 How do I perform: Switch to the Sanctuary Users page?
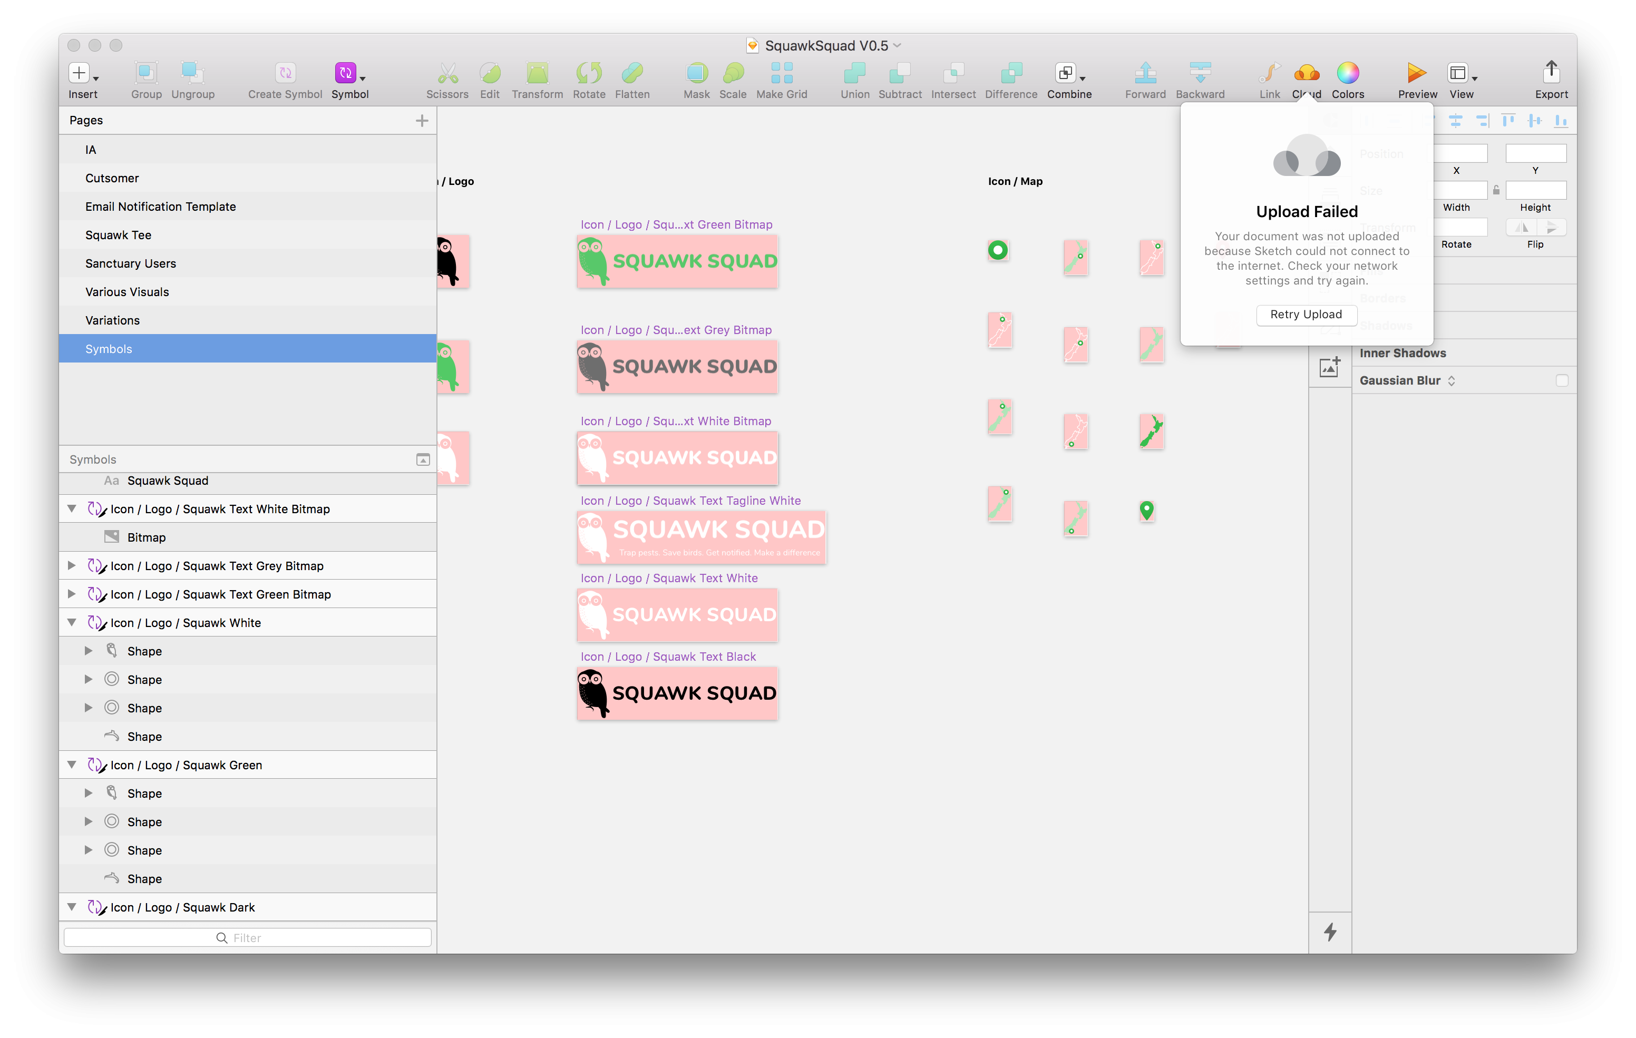tap(130, 263)
